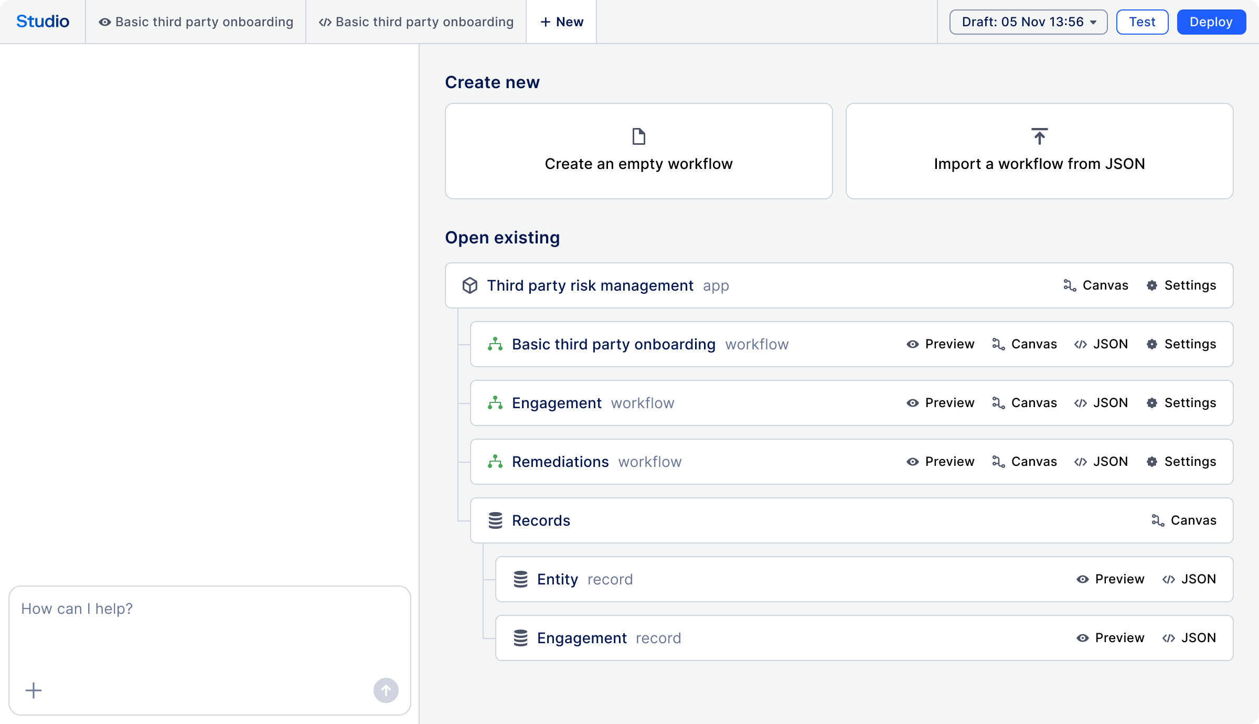This screenshot has width=1259, height=724.
Task: Open the Draft 05 Nov 13:56 version dropdown
Action: pyautogui.click(x=1028, y=22)
